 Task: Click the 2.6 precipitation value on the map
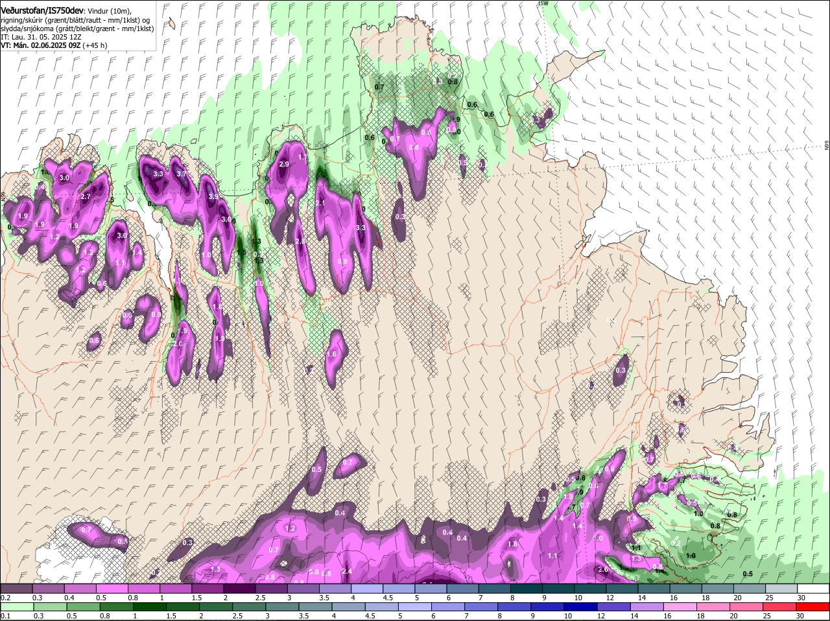point(603,570)
